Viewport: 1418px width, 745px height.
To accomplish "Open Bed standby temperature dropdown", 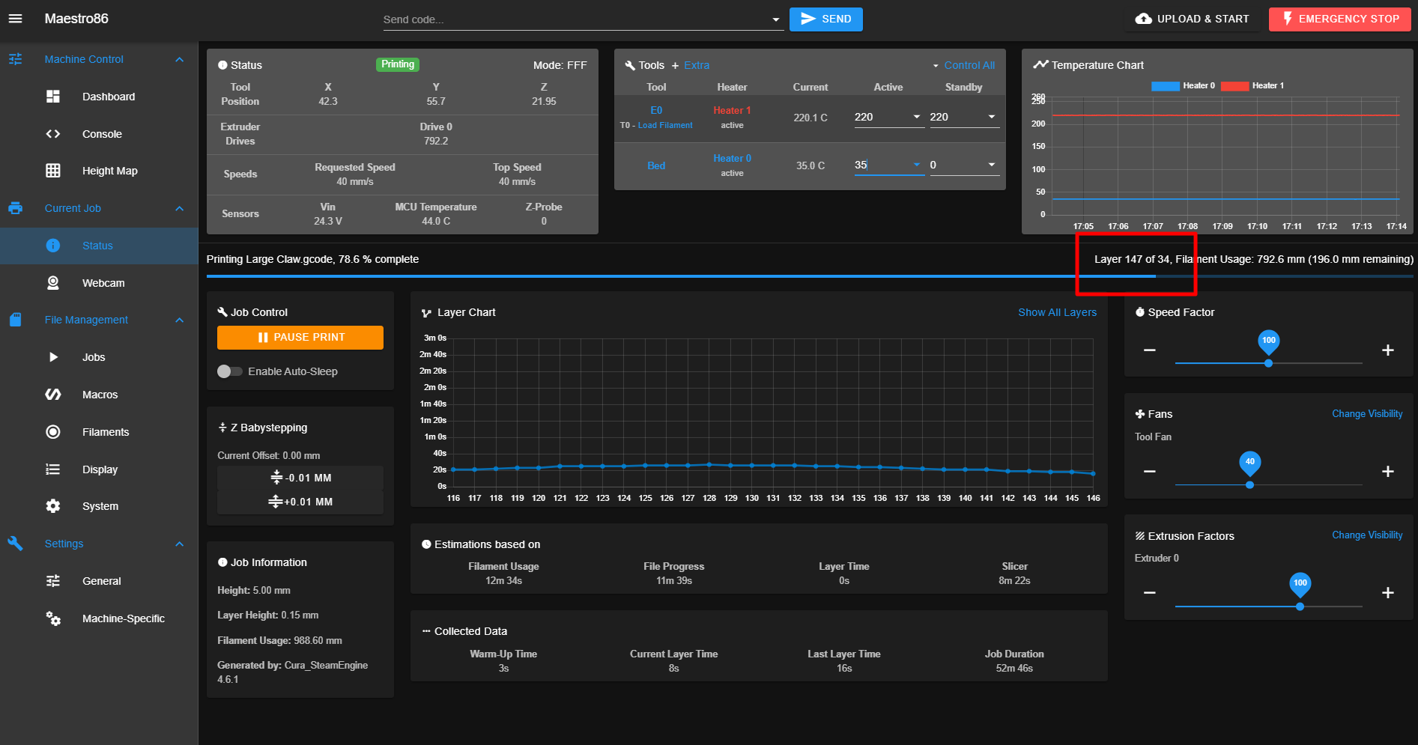I will tap(992, 165).
